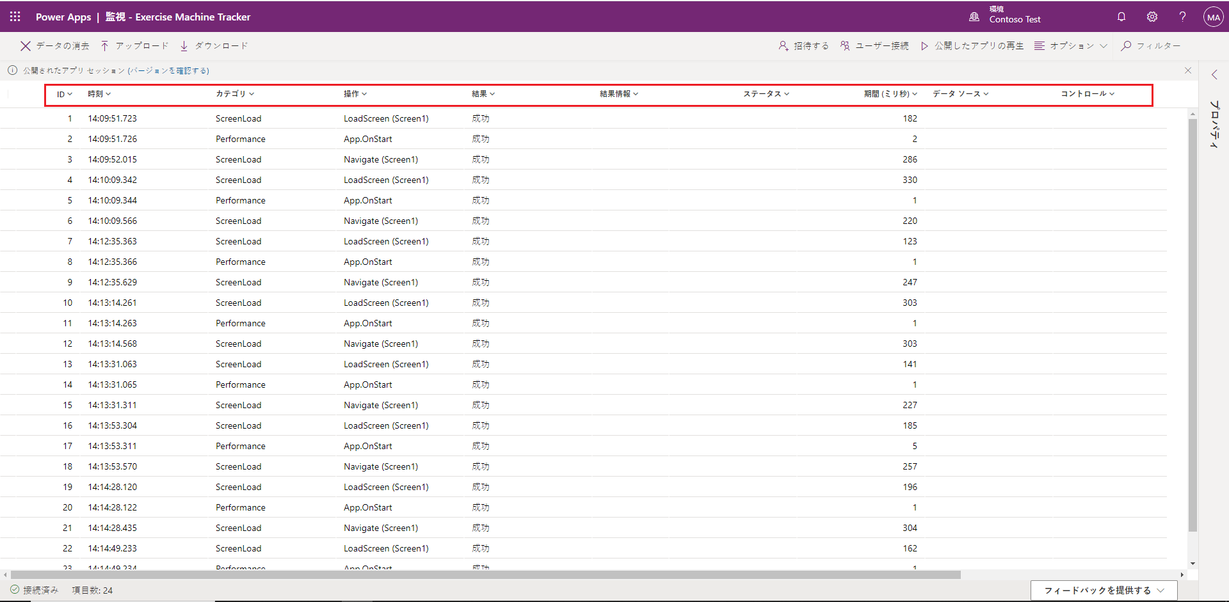Click the ダウンロード download button

click(x=214, y=46)
